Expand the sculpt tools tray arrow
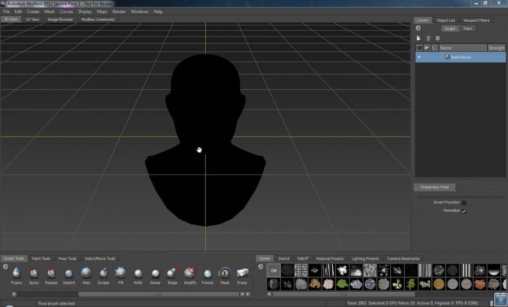 [x=6, y=266]
